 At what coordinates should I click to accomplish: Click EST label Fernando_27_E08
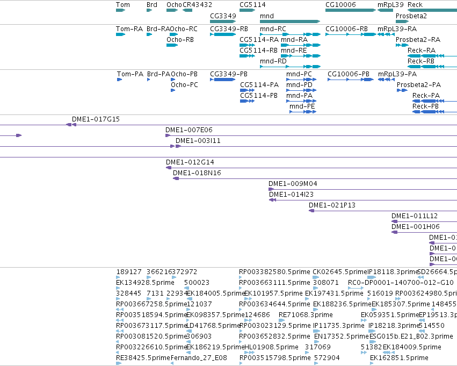pos(199,358)
